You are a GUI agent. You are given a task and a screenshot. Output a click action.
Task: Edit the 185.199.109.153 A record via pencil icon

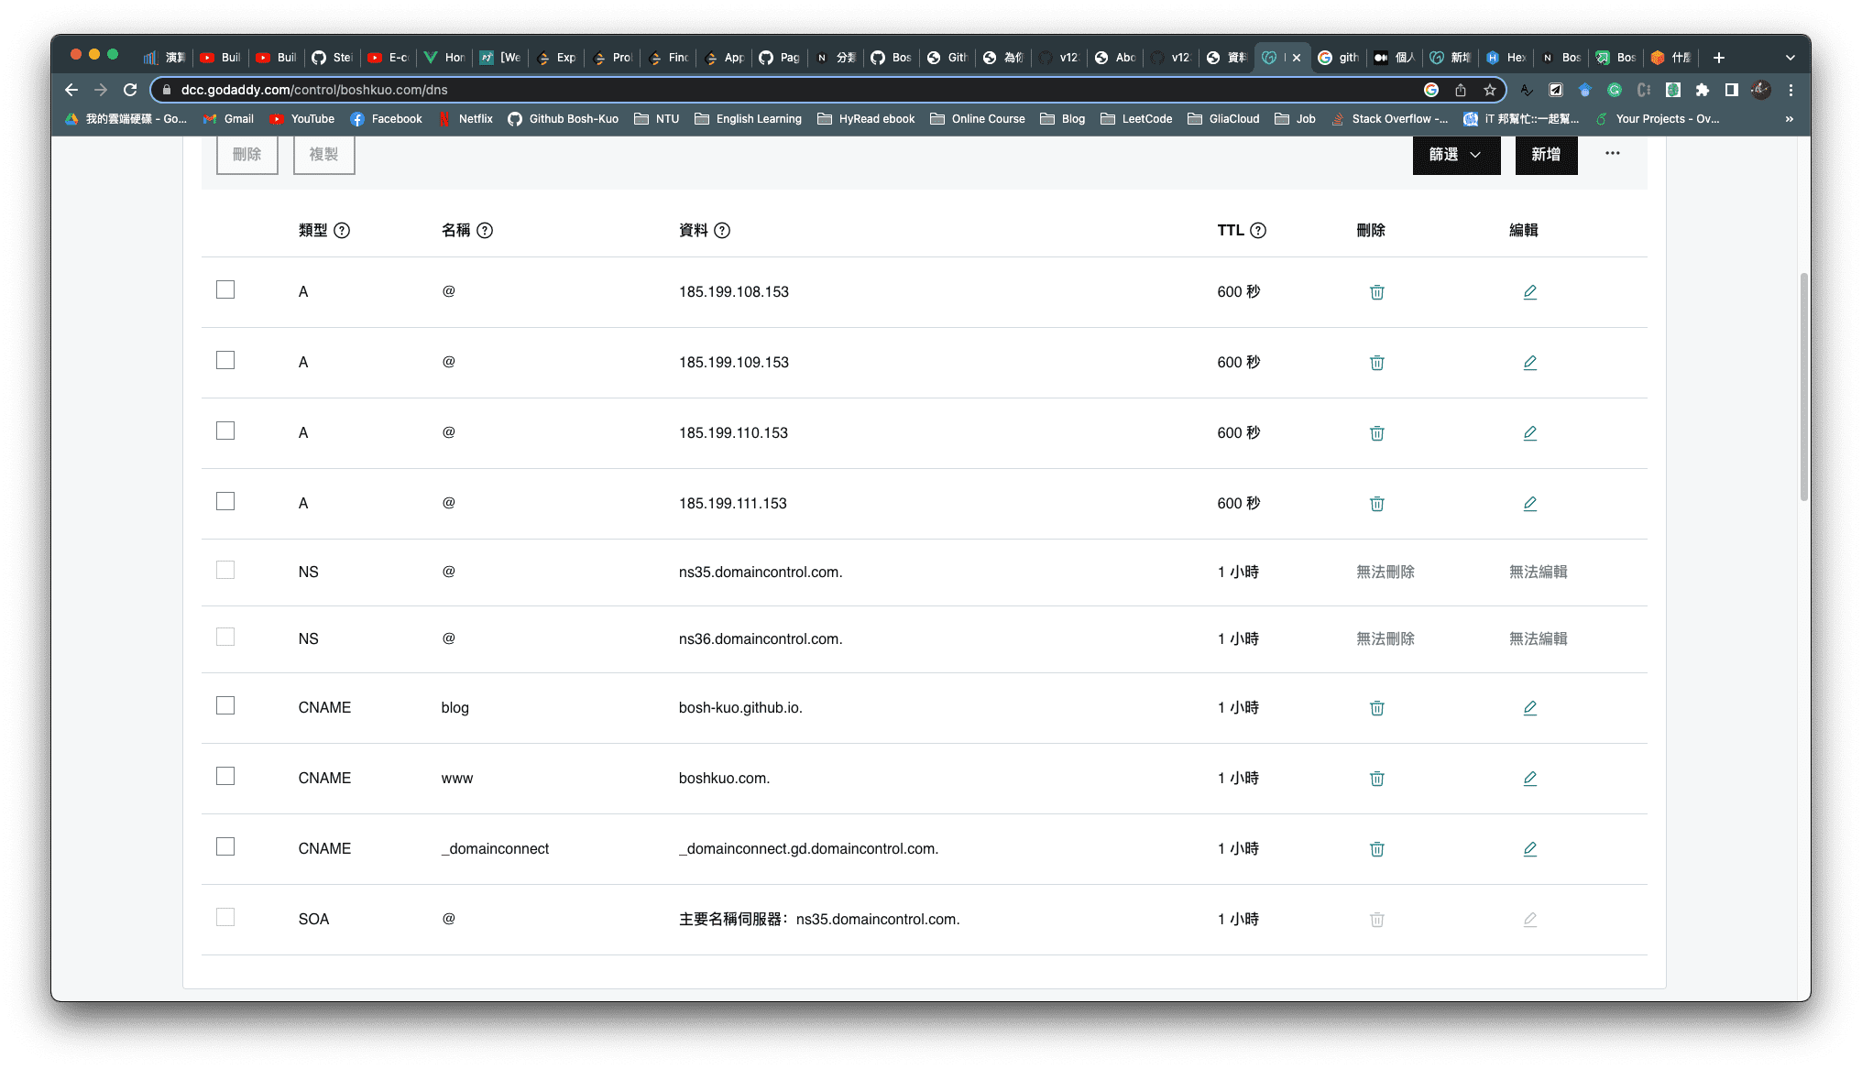click(x=1529, y=363)
